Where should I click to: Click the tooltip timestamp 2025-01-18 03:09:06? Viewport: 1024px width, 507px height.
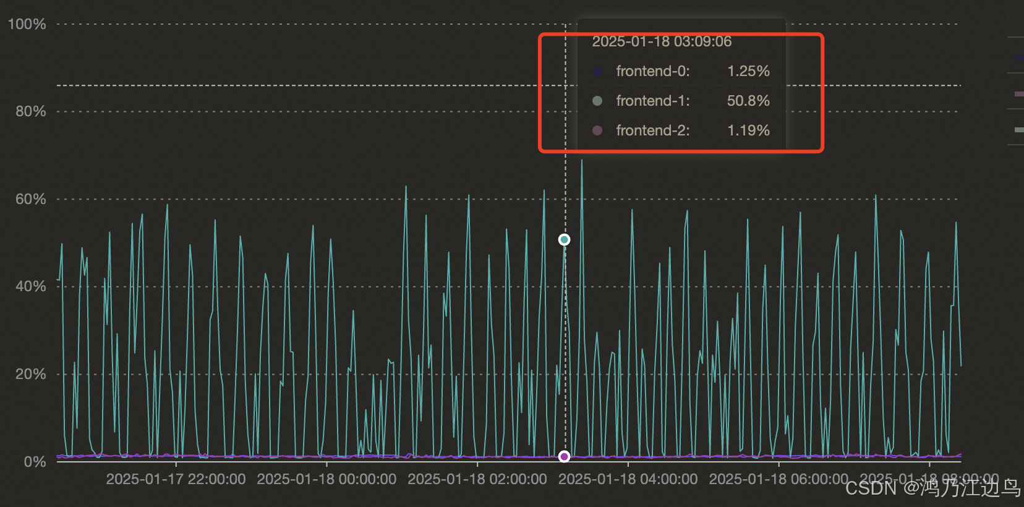click(x=662, y=41)
